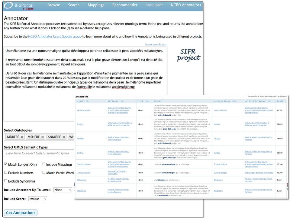The width and height of the screenshot is (290, 218).
Task: Remove the MDRFRE ontology tag
Action: pos(22,137)
